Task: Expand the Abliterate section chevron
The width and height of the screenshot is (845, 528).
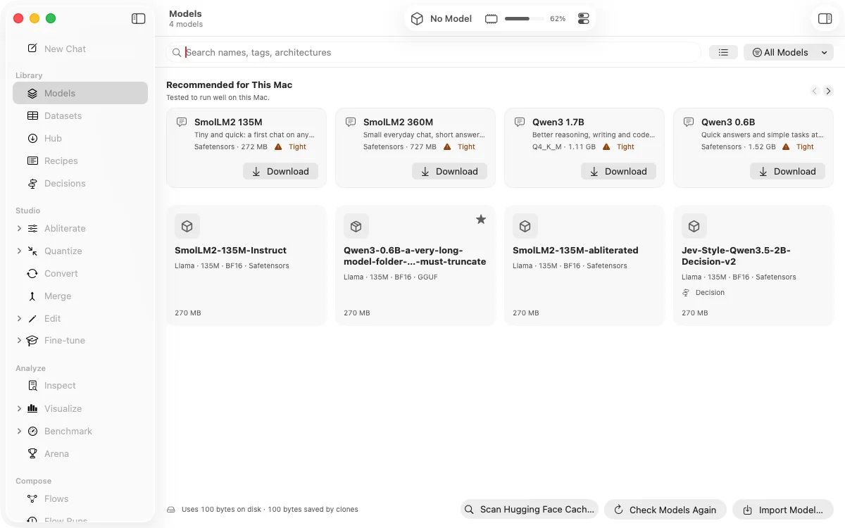Action: tap(19, 229)
